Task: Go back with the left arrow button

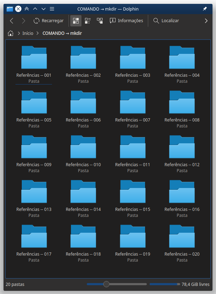Action: 11,21
